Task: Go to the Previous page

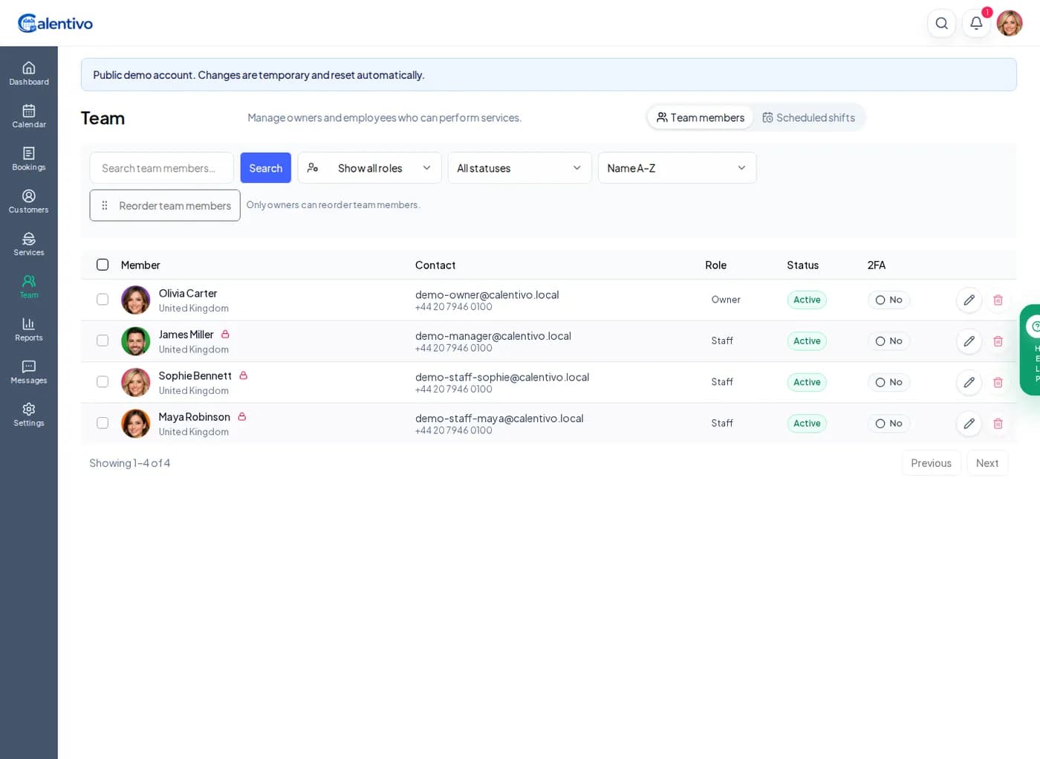Action: pyautogui.click(x=931, y=463)
